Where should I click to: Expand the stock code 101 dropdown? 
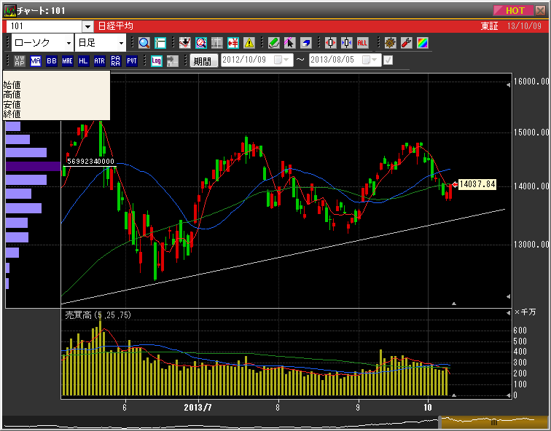pos(87,26)
